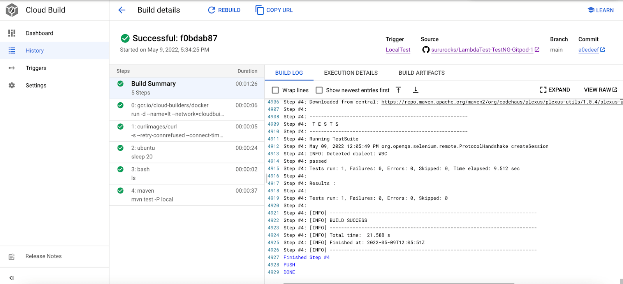Collapse the sidebar navigation menu

[x=11, y=278]
